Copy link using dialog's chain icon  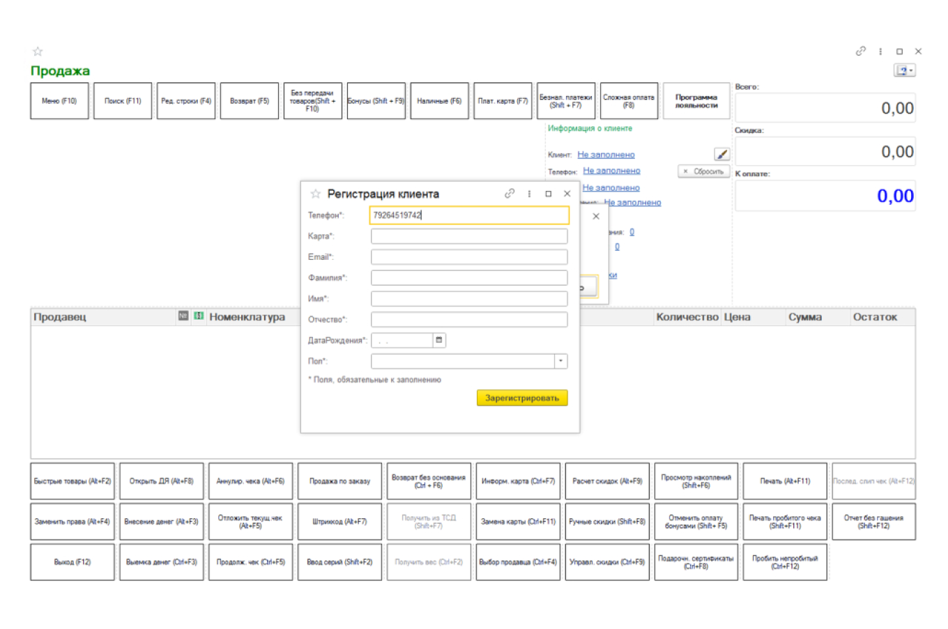pyautogui.click(x=510, y=194)
